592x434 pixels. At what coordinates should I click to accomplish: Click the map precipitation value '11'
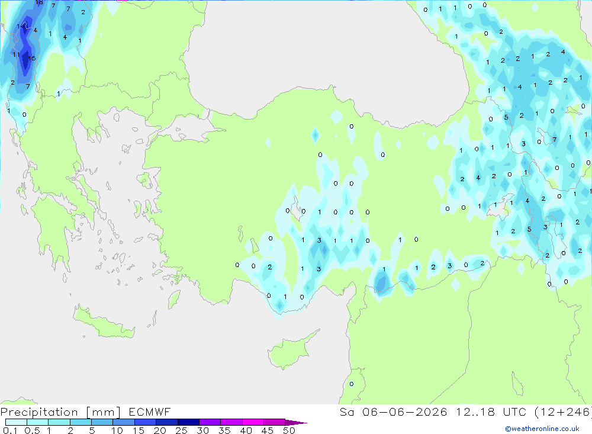point(16,55)
